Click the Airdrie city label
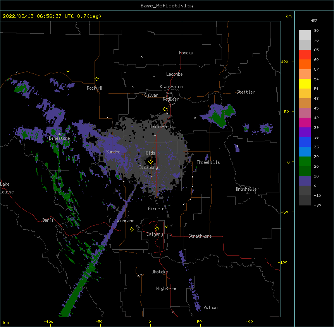334x327 pixels. click(157, 209)
